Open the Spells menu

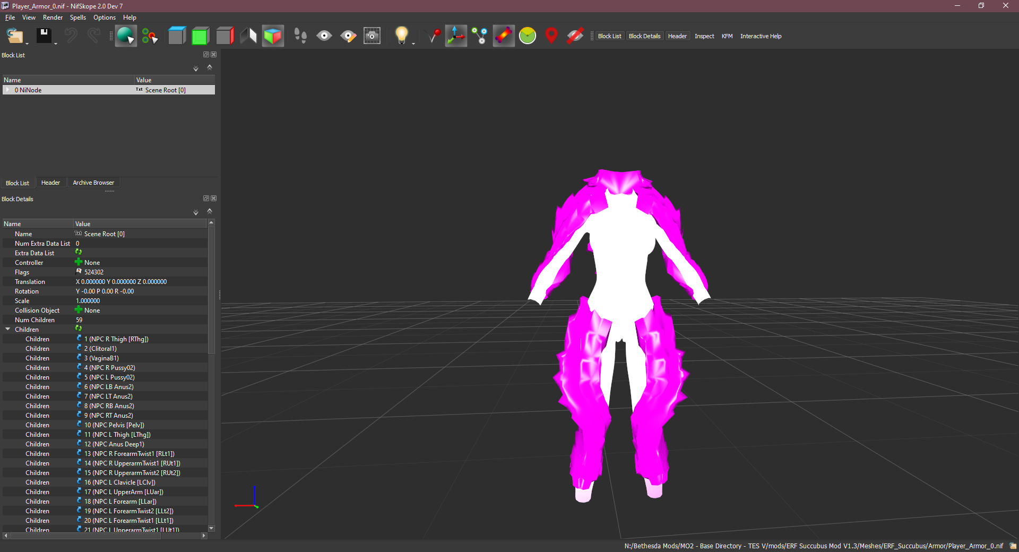tap(77, 18)
